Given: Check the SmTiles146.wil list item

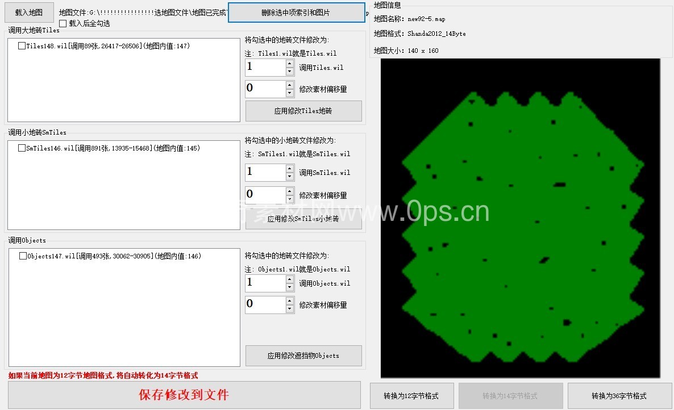Looking at the screenshot, I should coord(22,148).
